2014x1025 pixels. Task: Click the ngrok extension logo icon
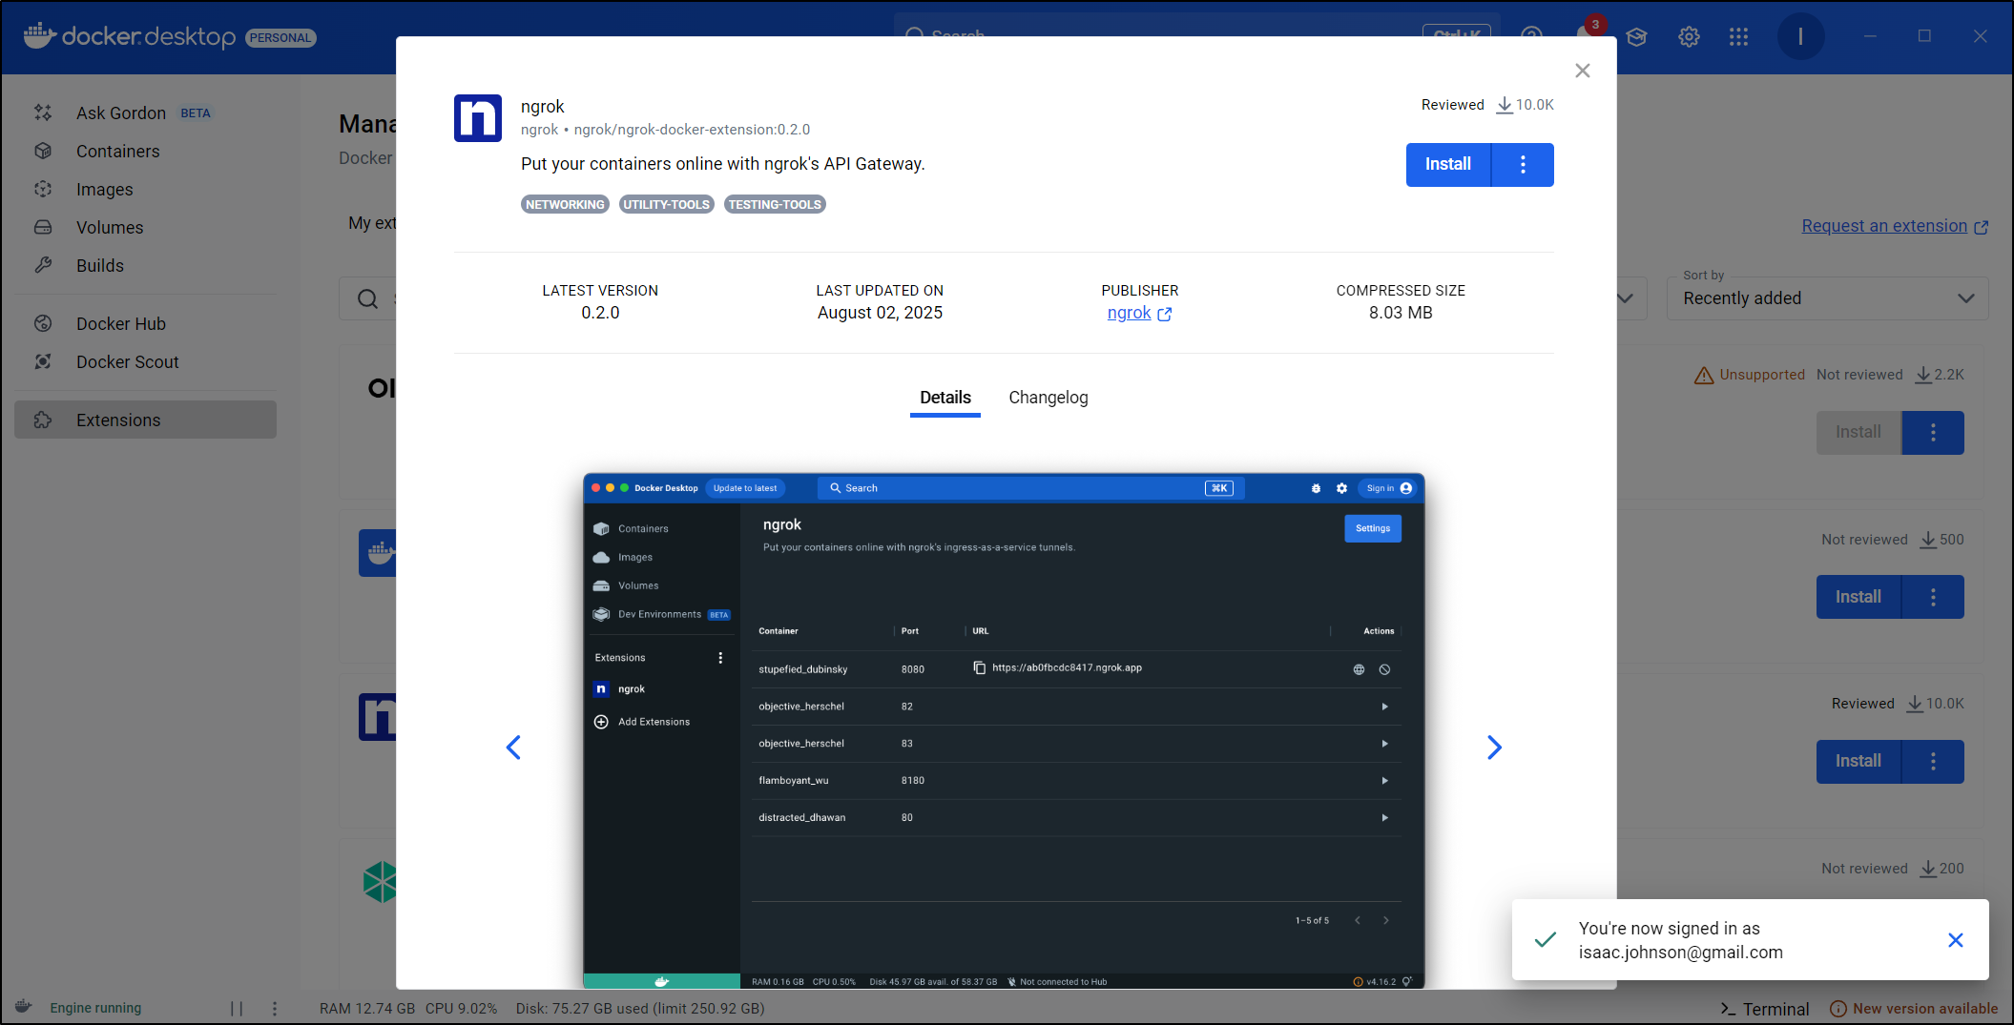[477, 118]
